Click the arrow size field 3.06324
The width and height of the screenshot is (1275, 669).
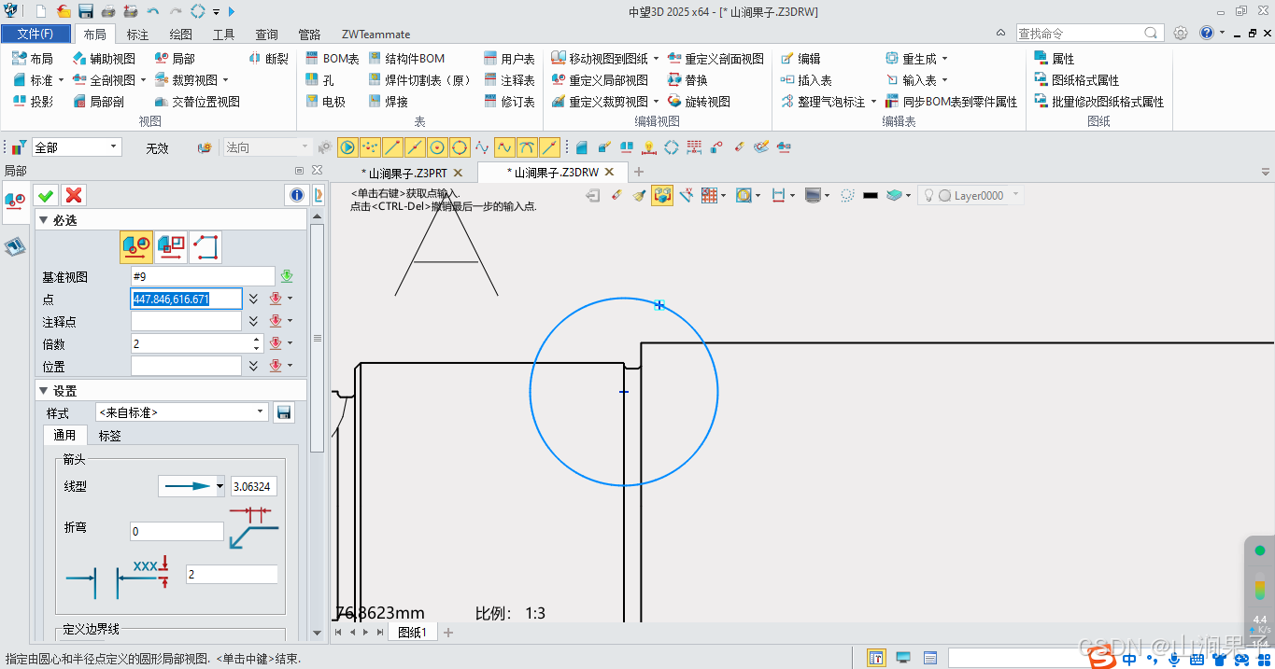click(x=253, y=486)
